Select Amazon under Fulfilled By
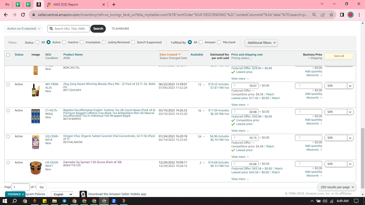The width and height of the screenshot is (365, 205). 201,42
